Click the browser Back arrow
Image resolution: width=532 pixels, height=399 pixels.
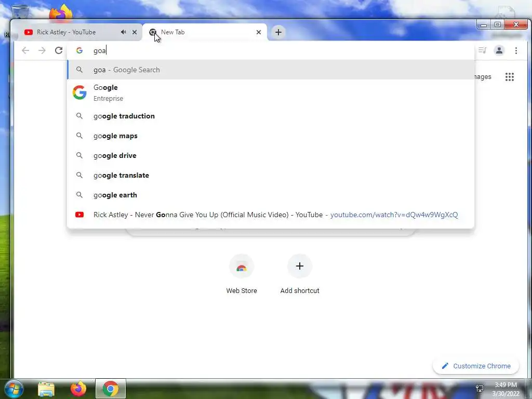tap(25, 50)
